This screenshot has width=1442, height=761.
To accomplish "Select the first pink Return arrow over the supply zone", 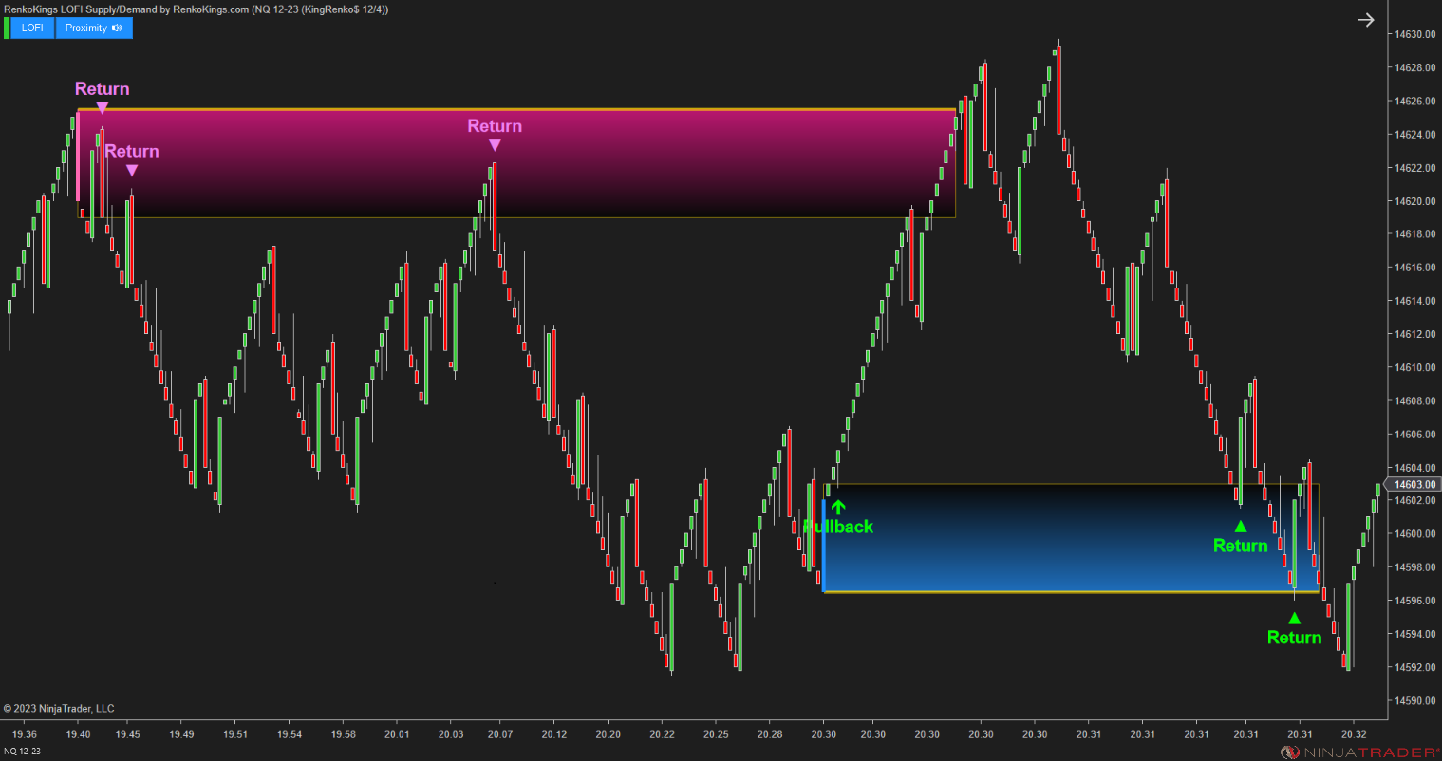I will (102, 106).
